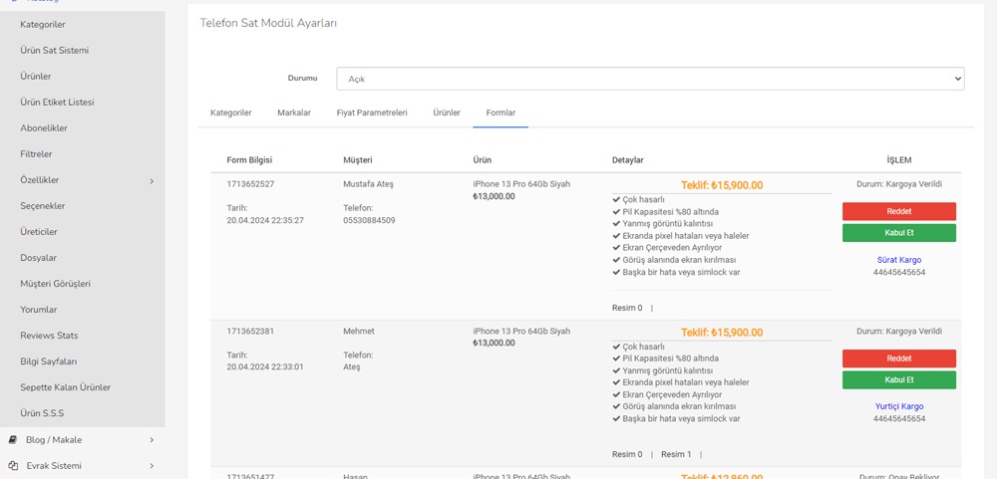This screenshot has width=997, height=479.
Task: Click customer name Mehmet
Action: tap(359, 331)
